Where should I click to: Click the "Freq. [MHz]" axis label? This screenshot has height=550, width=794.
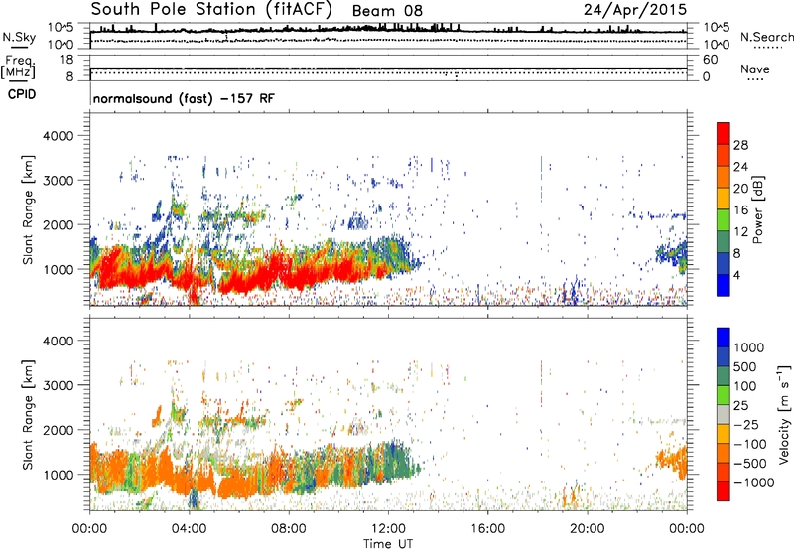point(18,67)
